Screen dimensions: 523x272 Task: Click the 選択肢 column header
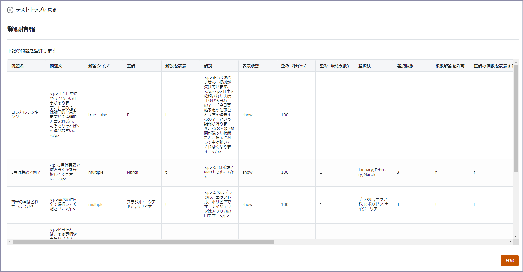point(373,66)
